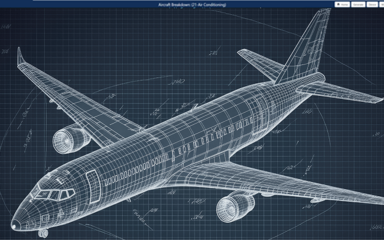Click the passenger window row on fuselage
Screen dimensions: 384x240
point(177,154)
